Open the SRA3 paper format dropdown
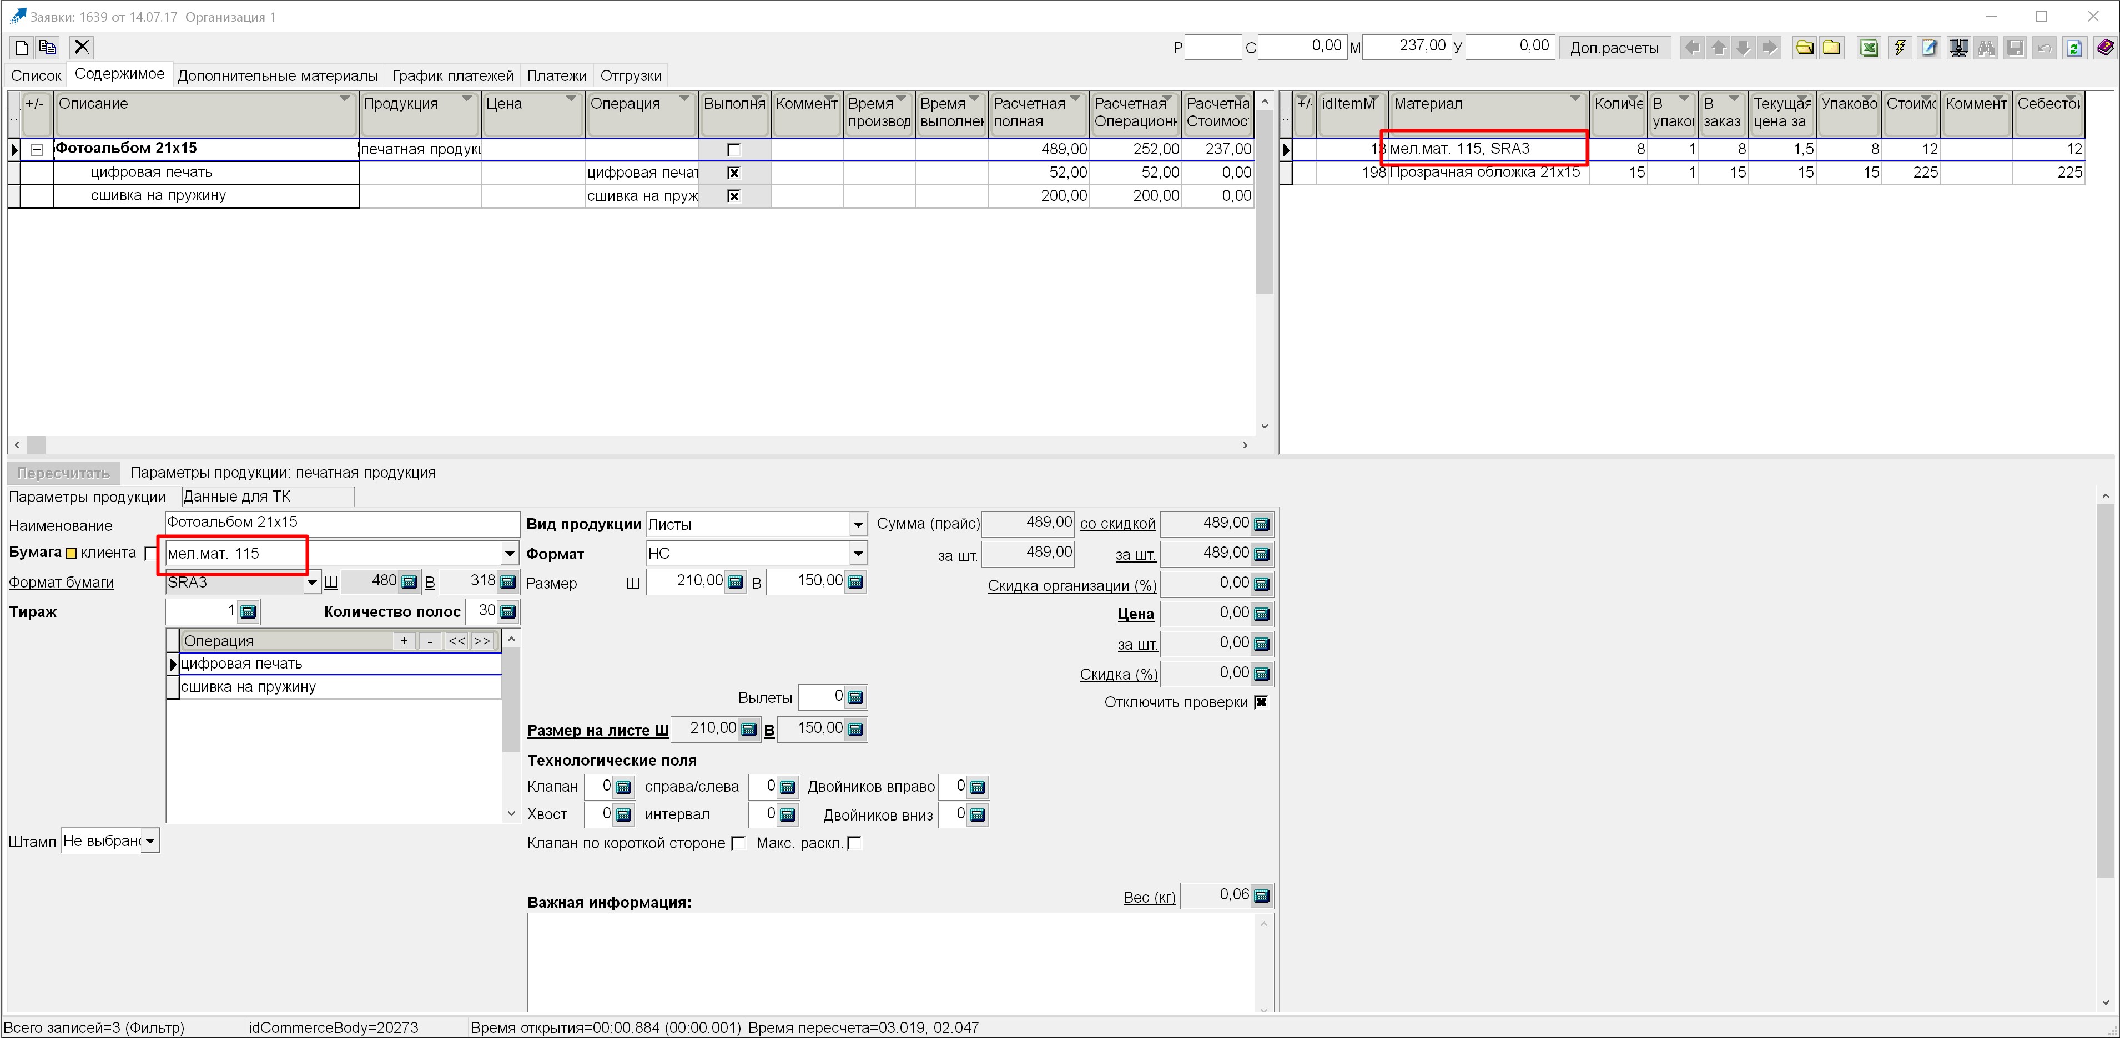 pyautogui.click(x=312, y=583)
